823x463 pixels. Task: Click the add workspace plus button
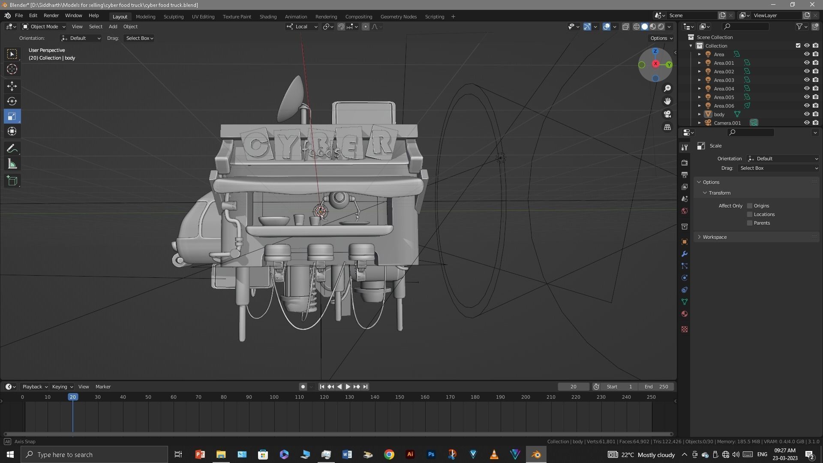(x=453, y=17)
